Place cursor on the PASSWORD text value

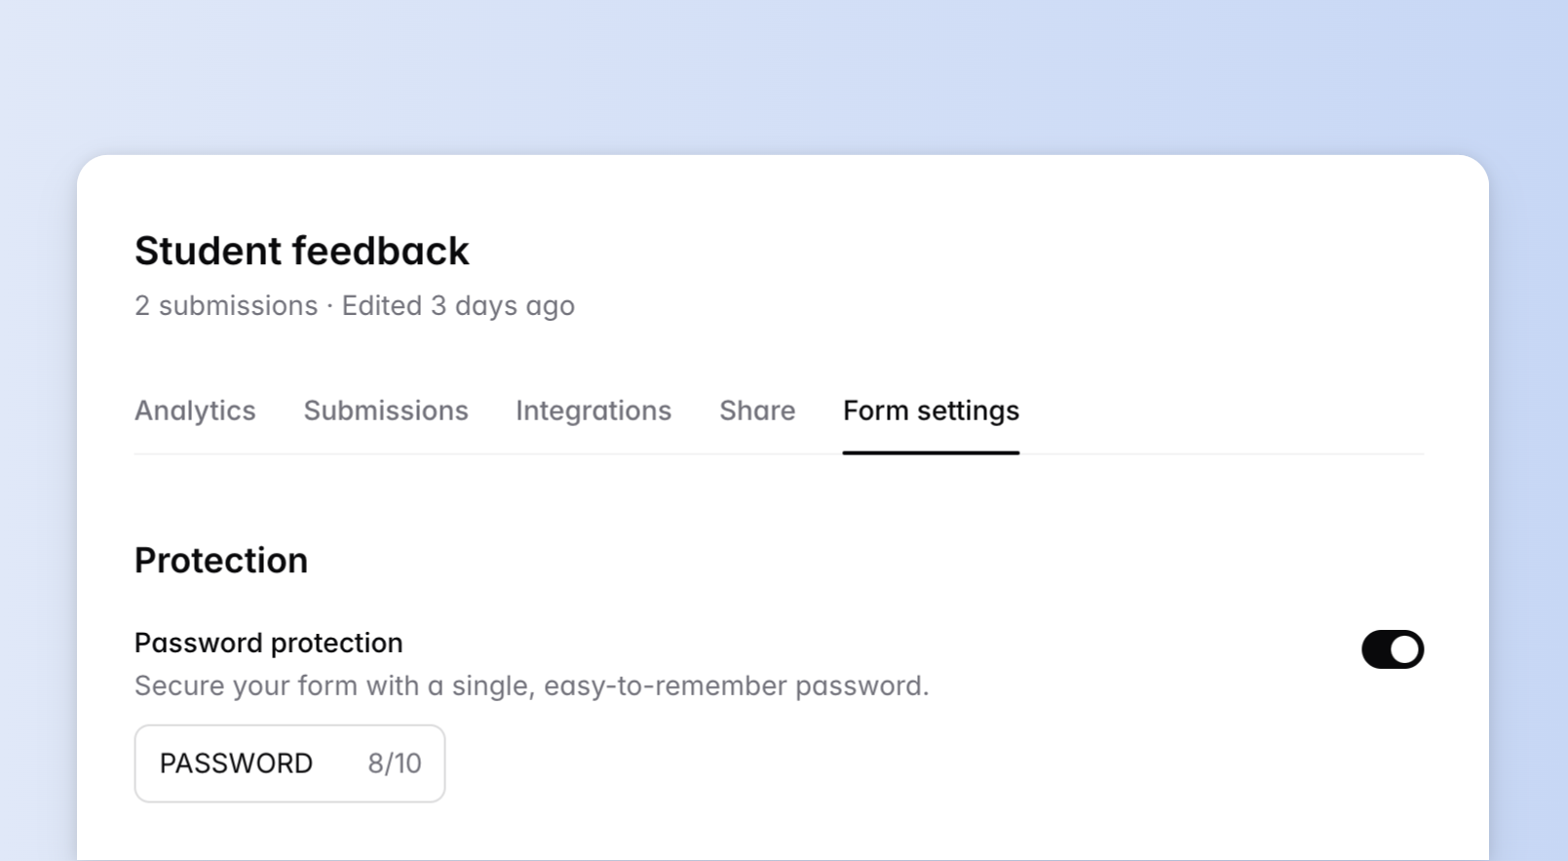[x=236, y=763]
